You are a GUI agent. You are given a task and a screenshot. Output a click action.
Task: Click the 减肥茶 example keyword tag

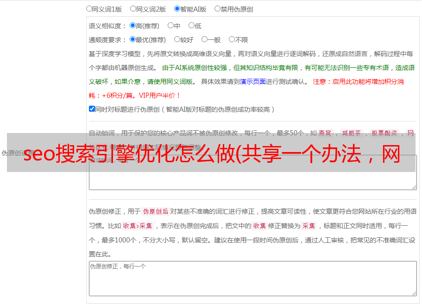click(351, 133)
